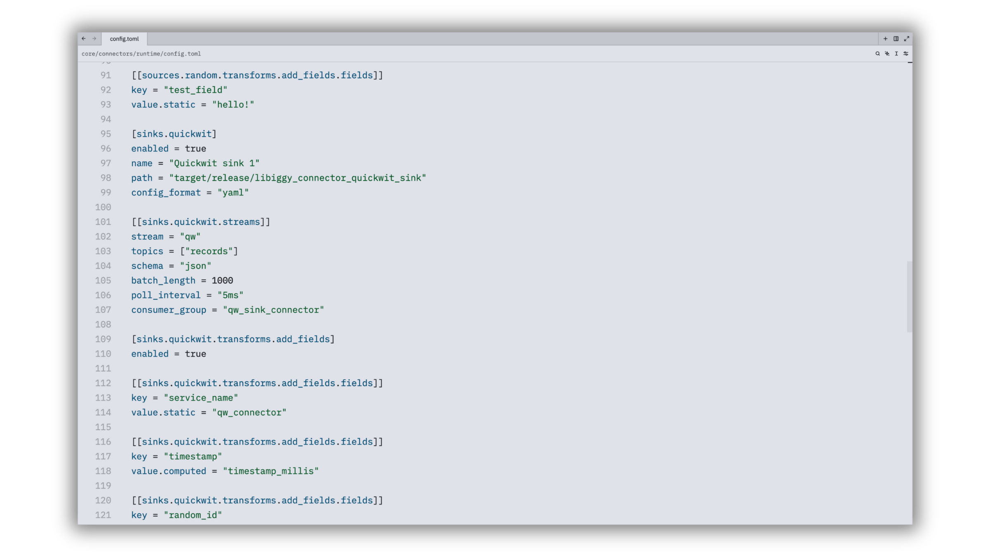990x557 pixels.
Task: Click the "qw_connector" static value
Action: tap(249, 413)
